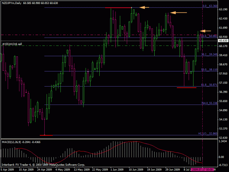Click the 1 Jun 2009 date label
Image resolution: width=229 pixels, height=172 pixels.
click(117, 169)
